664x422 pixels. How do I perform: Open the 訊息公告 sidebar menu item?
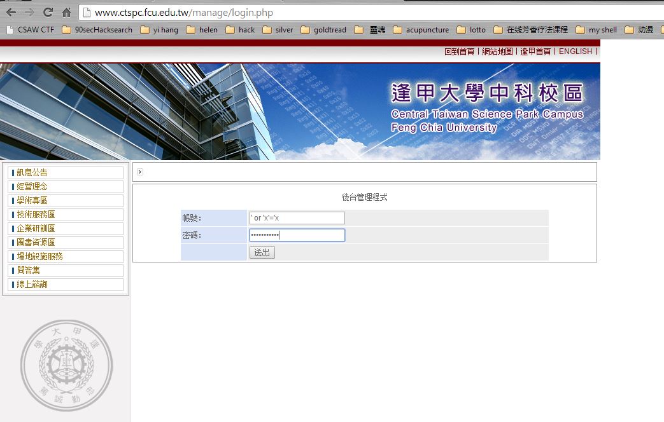pyautogui.click(x=66, y=172)
